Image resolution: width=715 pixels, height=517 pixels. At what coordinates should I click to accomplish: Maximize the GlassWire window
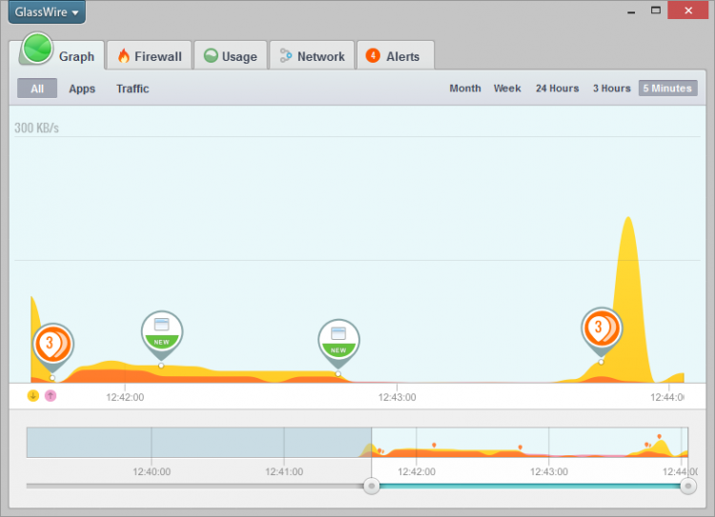click(x=656, y=10)
